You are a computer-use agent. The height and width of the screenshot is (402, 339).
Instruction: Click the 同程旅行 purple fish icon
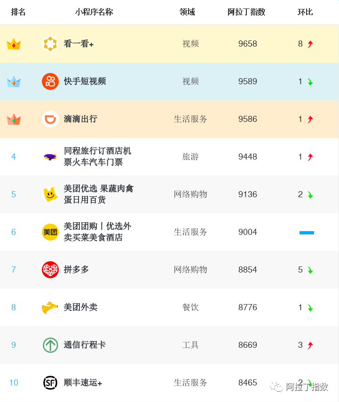point(50,157)
